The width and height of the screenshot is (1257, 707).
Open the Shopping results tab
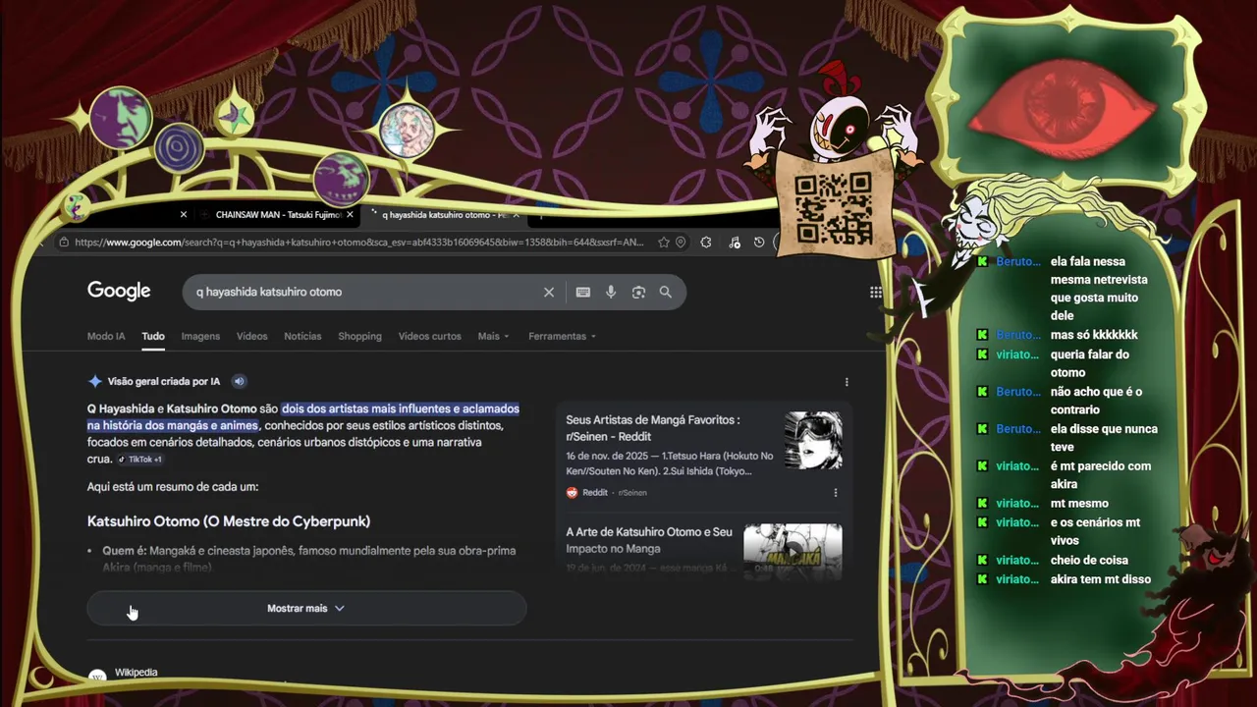(x=359, y=336)
